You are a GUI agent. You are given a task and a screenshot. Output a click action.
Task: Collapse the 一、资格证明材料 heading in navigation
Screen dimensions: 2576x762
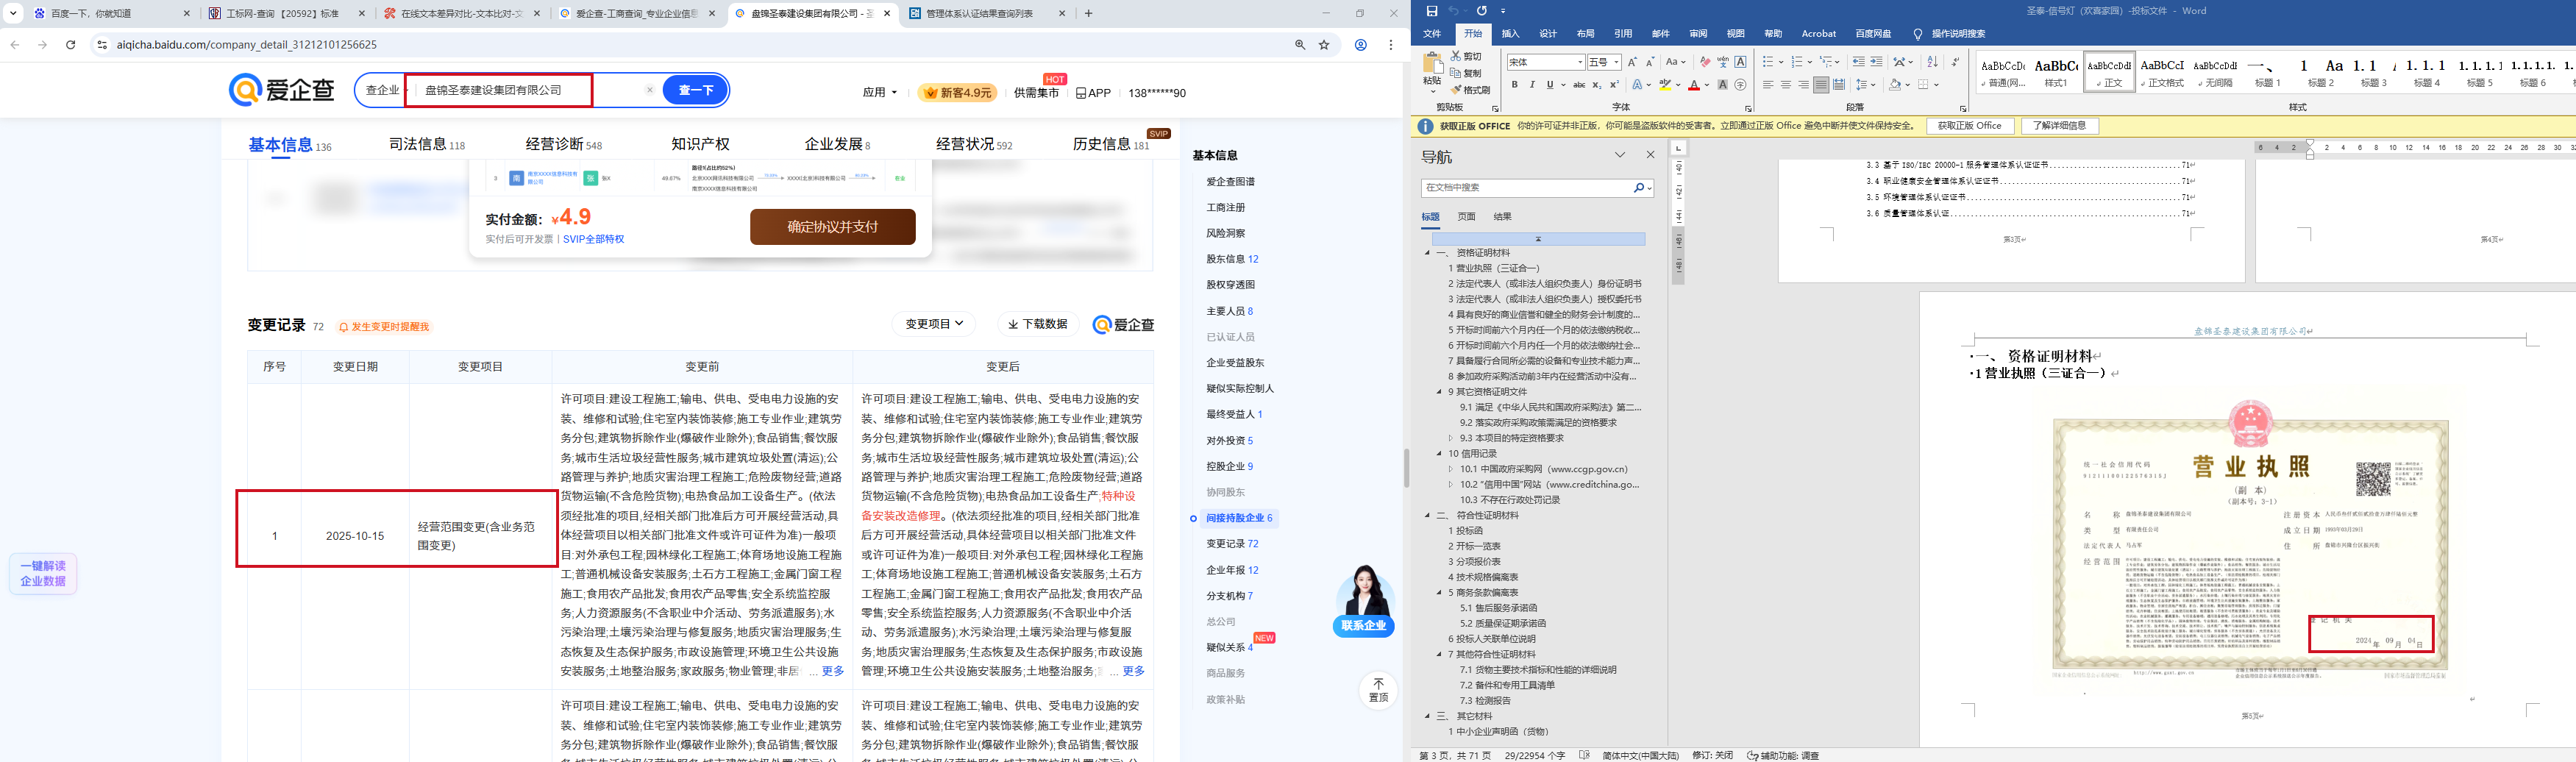pos(1428,253)
